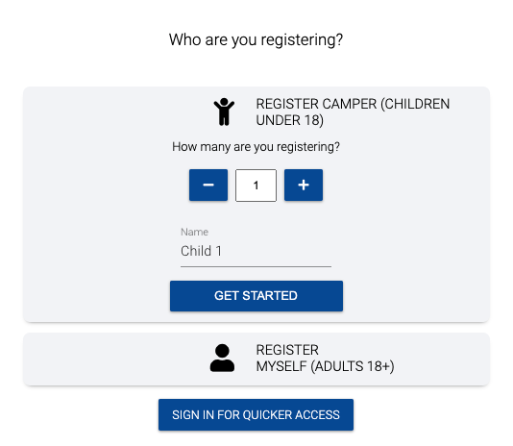This screenshot has height=446, width=513.
Task: Click the underline of the Name field
Action: tap(256, 267)
